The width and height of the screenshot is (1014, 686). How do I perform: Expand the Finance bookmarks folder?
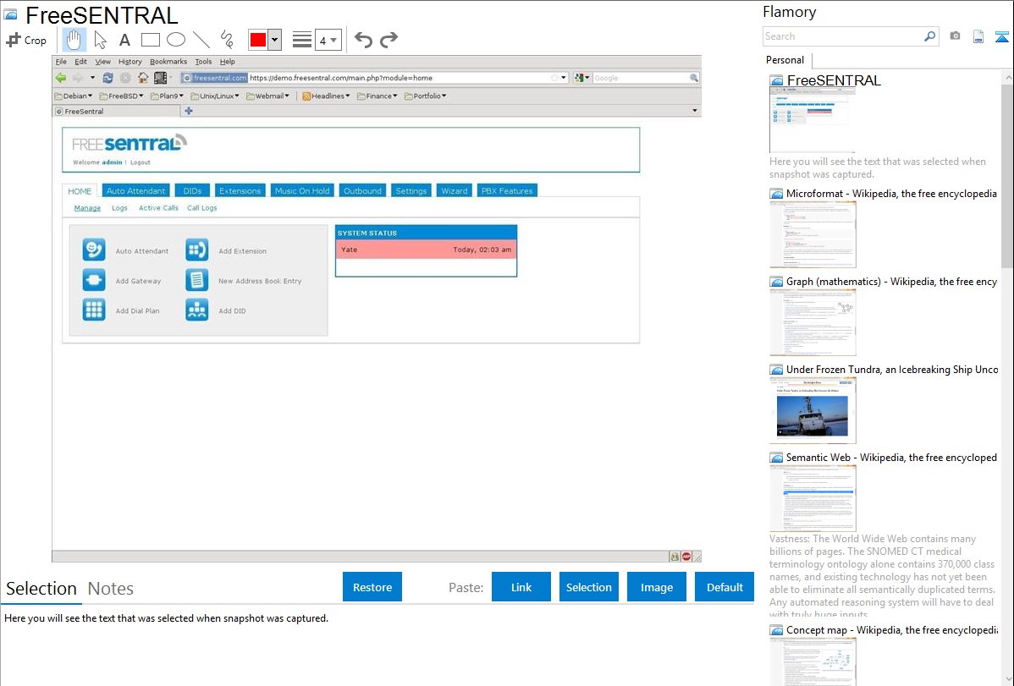377,96
